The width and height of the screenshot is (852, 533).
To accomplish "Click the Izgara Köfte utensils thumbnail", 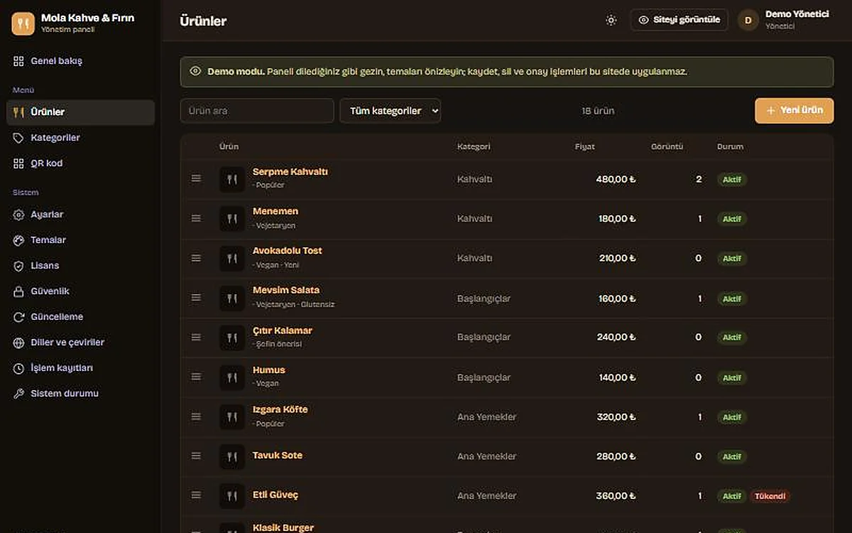I will tap(232, 416).
